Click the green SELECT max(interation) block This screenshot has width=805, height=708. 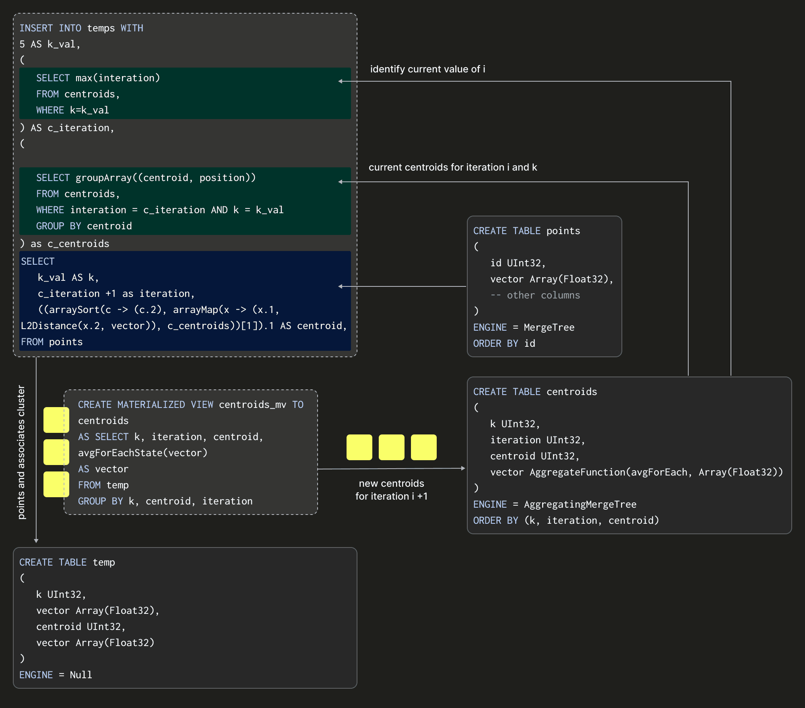click(x=185, y=93)
